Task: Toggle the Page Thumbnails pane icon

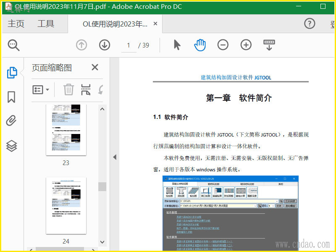Action: (x=12, y=73)
